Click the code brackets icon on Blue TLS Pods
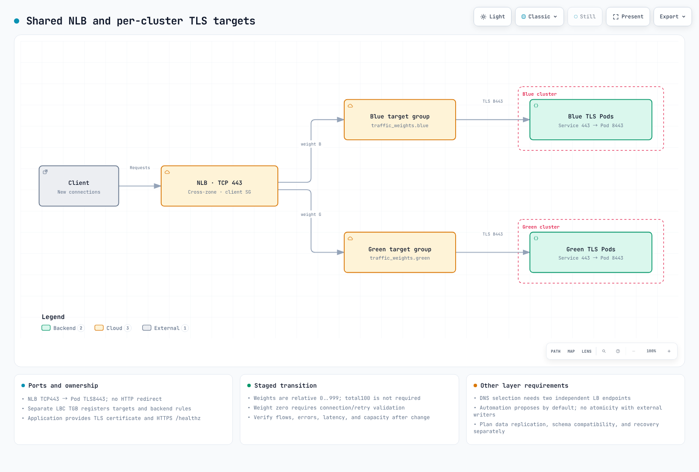 (x=536, y=106)
